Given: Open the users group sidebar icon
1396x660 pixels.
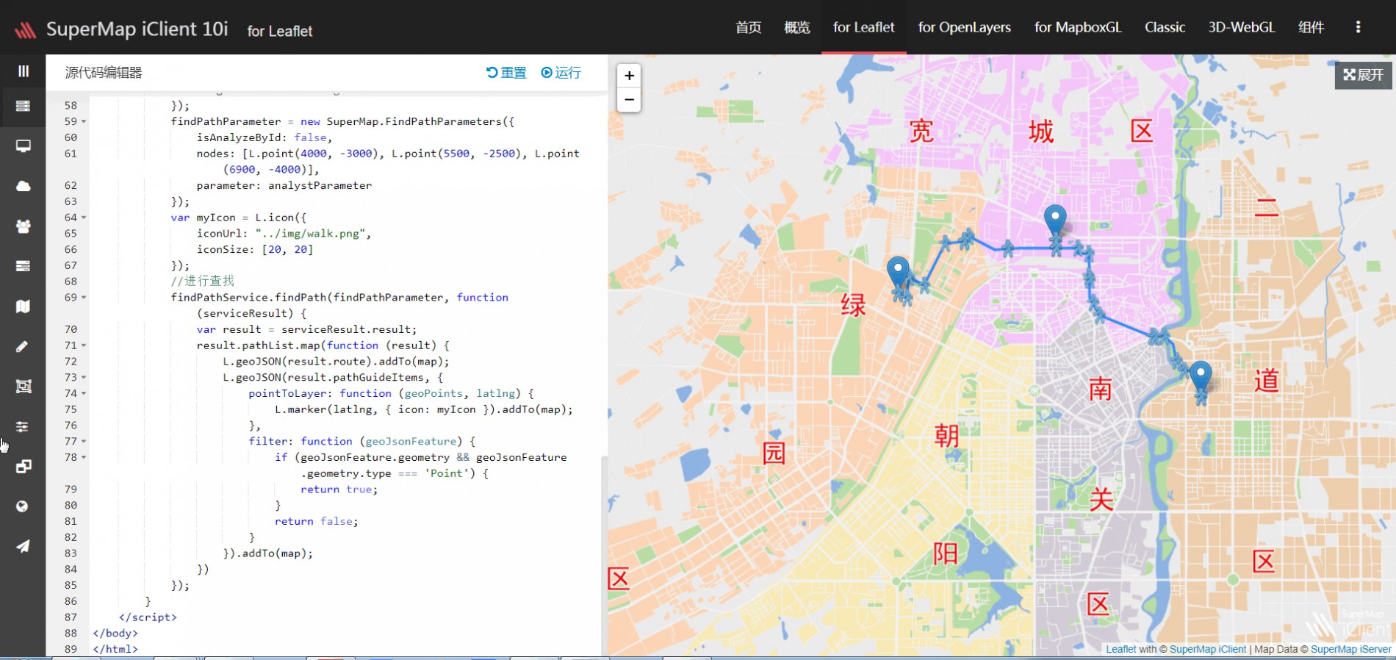Looking at the screenshot, I should click(23, 226).
